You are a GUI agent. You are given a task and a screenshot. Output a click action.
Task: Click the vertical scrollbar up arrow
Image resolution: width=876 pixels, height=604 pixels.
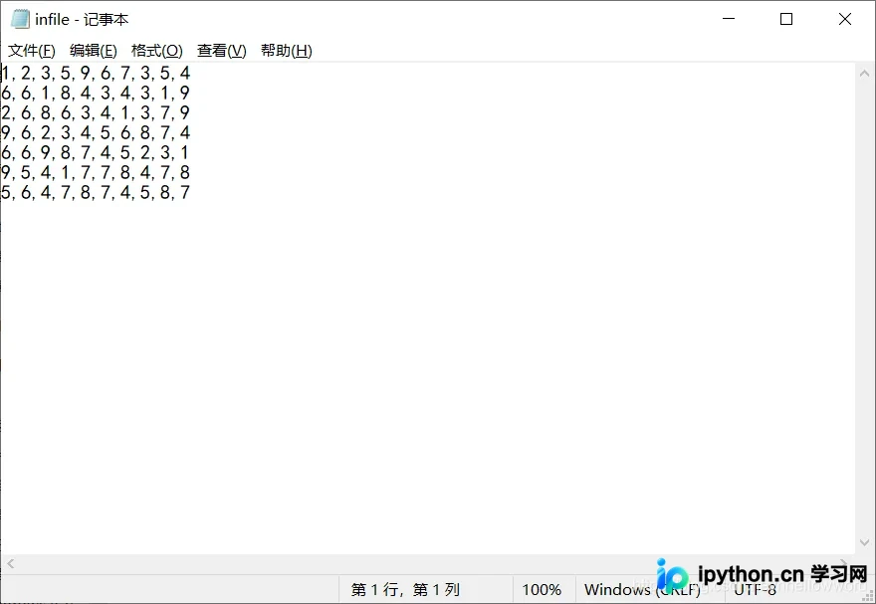(x=864, y=73)
